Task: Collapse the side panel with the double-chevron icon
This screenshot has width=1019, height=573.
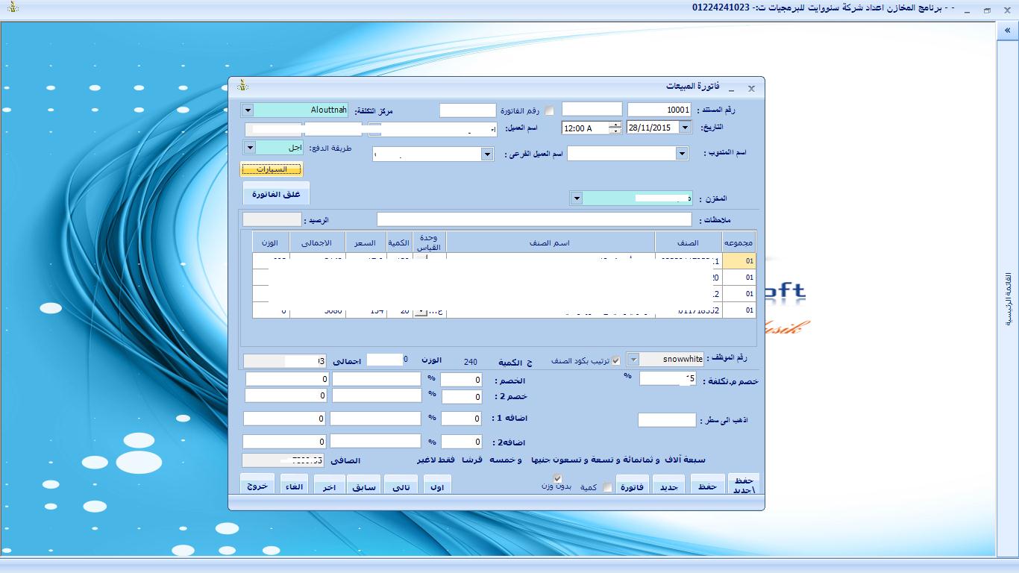Action: (x=1007, y=31)
